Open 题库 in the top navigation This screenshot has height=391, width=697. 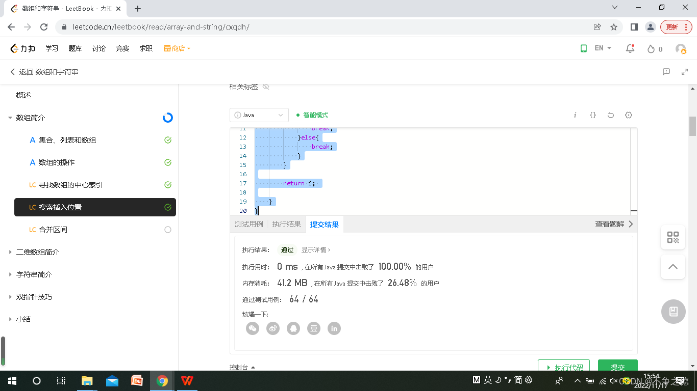pos(75,48)
